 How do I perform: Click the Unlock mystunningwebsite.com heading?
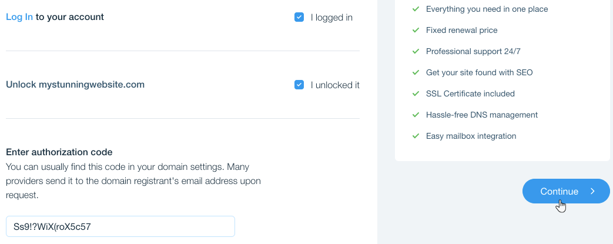75,85
